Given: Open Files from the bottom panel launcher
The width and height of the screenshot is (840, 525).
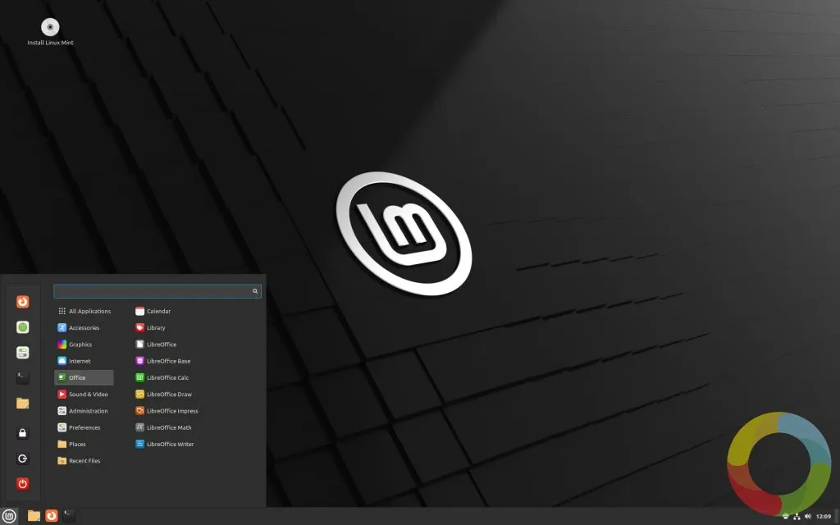Looking at the screenshot, I should tap(34, 516).
